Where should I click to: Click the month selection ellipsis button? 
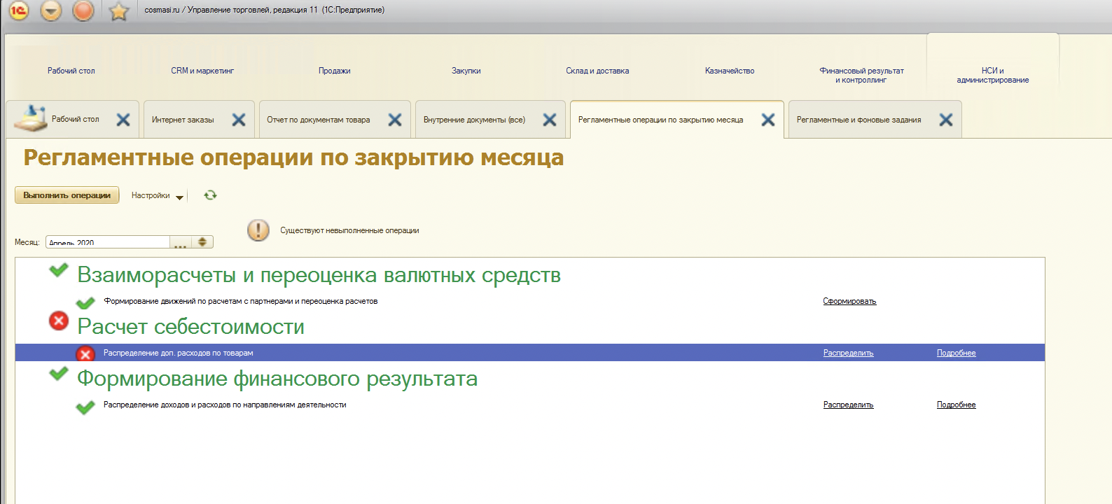180,242
